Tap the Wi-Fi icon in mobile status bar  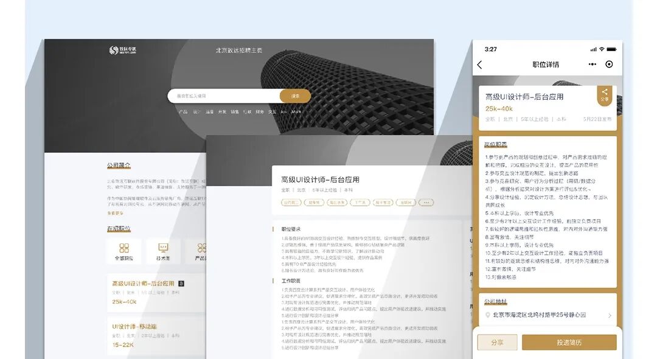pos(602,49)
